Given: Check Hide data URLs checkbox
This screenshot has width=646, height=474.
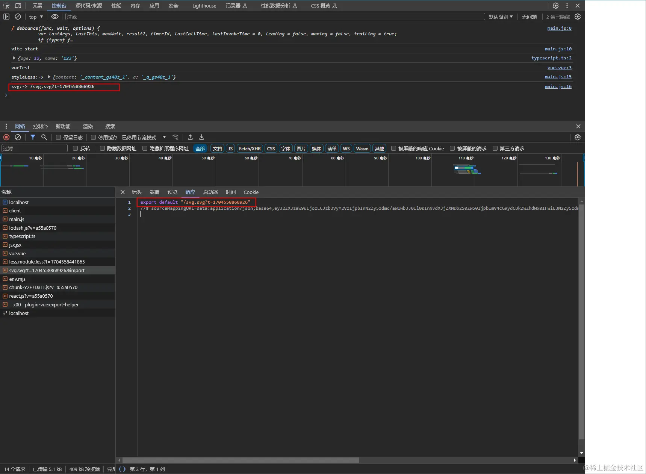Looking at the screenshot, I should (102, 148).
